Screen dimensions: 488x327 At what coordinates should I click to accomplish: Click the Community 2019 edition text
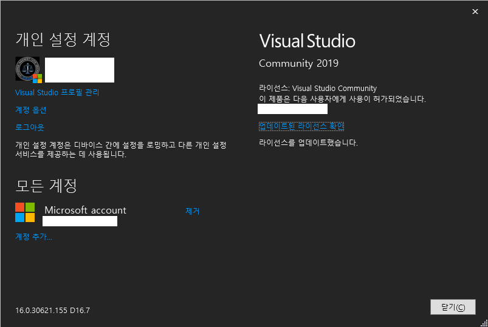(x=298, y=64)
